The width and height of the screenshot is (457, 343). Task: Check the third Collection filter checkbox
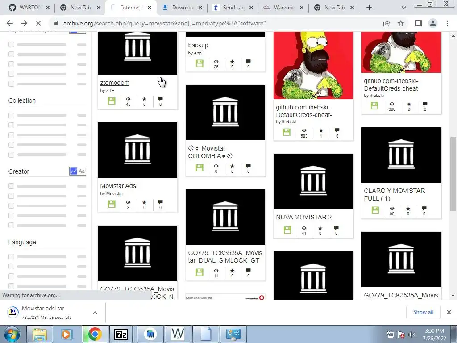(x=11, y=135)
